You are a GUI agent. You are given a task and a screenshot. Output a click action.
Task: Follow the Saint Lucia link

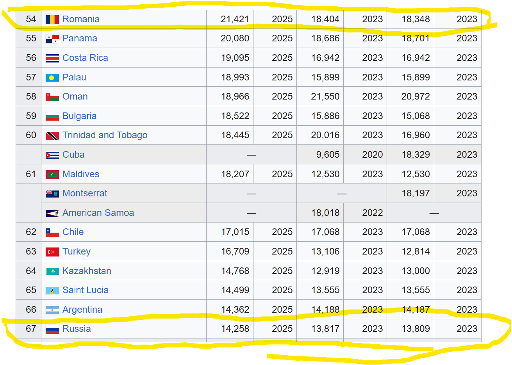[86, 290]
